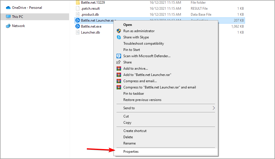Click the Run as administrator shield icon
Image resolution: width=275 pixels, height=159 pixels.
click(x=119, y=31)
